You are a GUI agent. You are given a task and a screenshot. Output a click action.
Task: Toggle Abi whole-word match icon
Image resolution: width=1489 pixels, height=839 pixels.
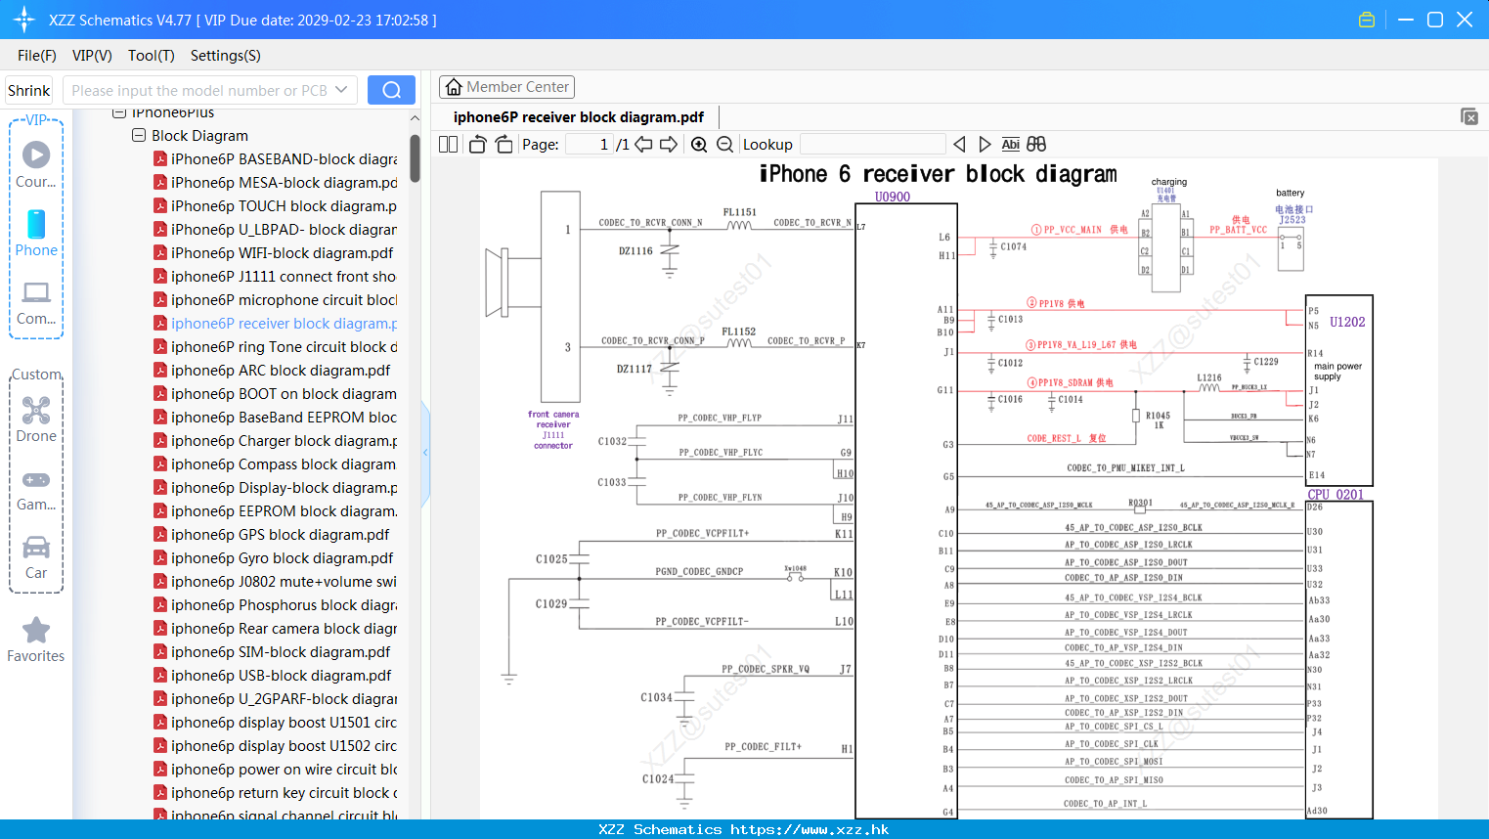click(1010, 144)
